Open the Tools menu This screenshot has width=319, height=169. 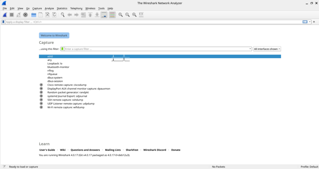coord(101,8)
